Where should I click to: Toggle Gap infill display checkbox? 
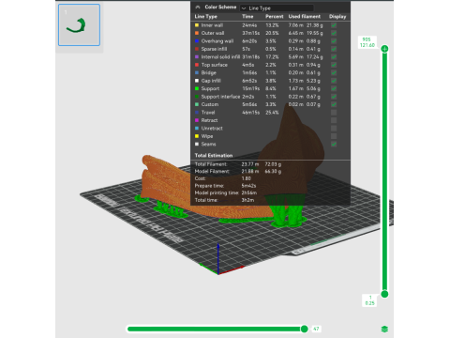coord(334,81)
